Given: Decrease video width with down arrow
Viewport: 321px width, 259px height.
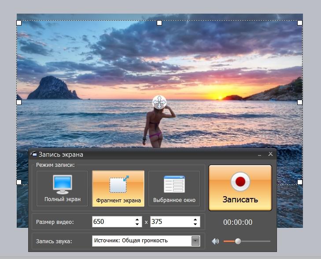Looking at the screenshot, I should [x=137, y=224].
